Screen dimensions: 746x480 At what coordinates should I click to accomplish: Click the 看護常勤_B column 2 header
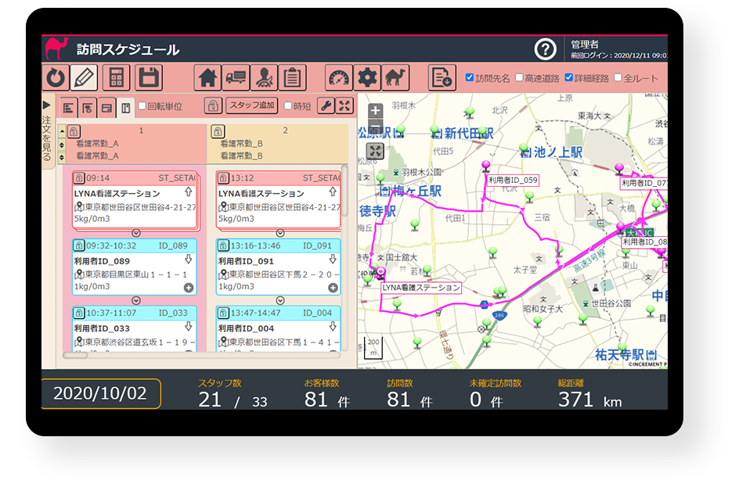(x=278, y=144)
